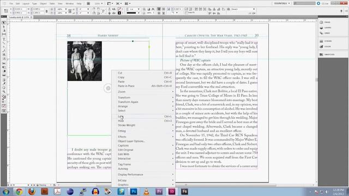Choose Edit Original in context menu

tap(143, 150)
